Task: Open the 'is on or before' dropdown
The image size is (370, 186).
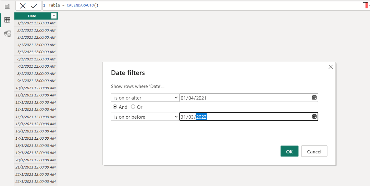Action: [x=145, y=117]
